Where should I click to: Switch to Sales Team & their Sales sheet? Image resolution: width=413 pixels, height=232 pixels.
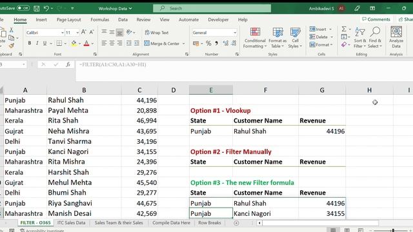point(119,222)
